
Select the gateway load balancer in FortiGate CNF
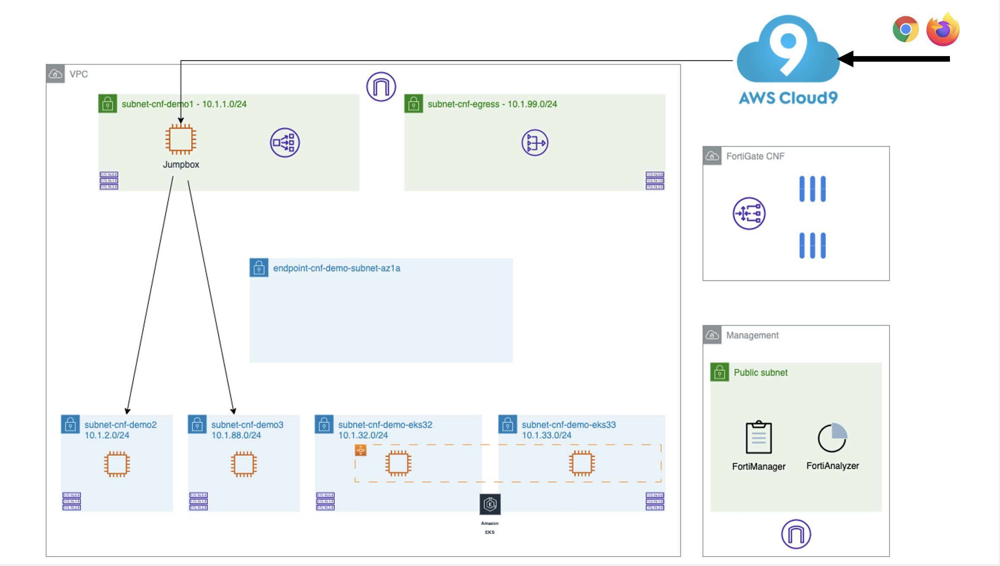749,214
